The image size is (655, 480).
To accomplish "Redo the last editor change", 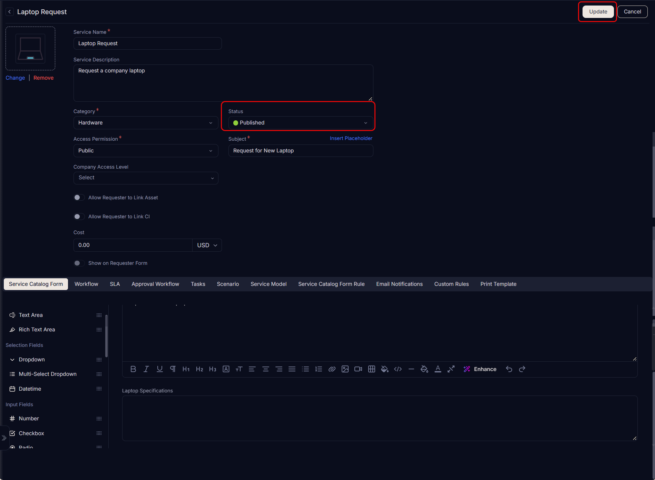I will (522, 369).
